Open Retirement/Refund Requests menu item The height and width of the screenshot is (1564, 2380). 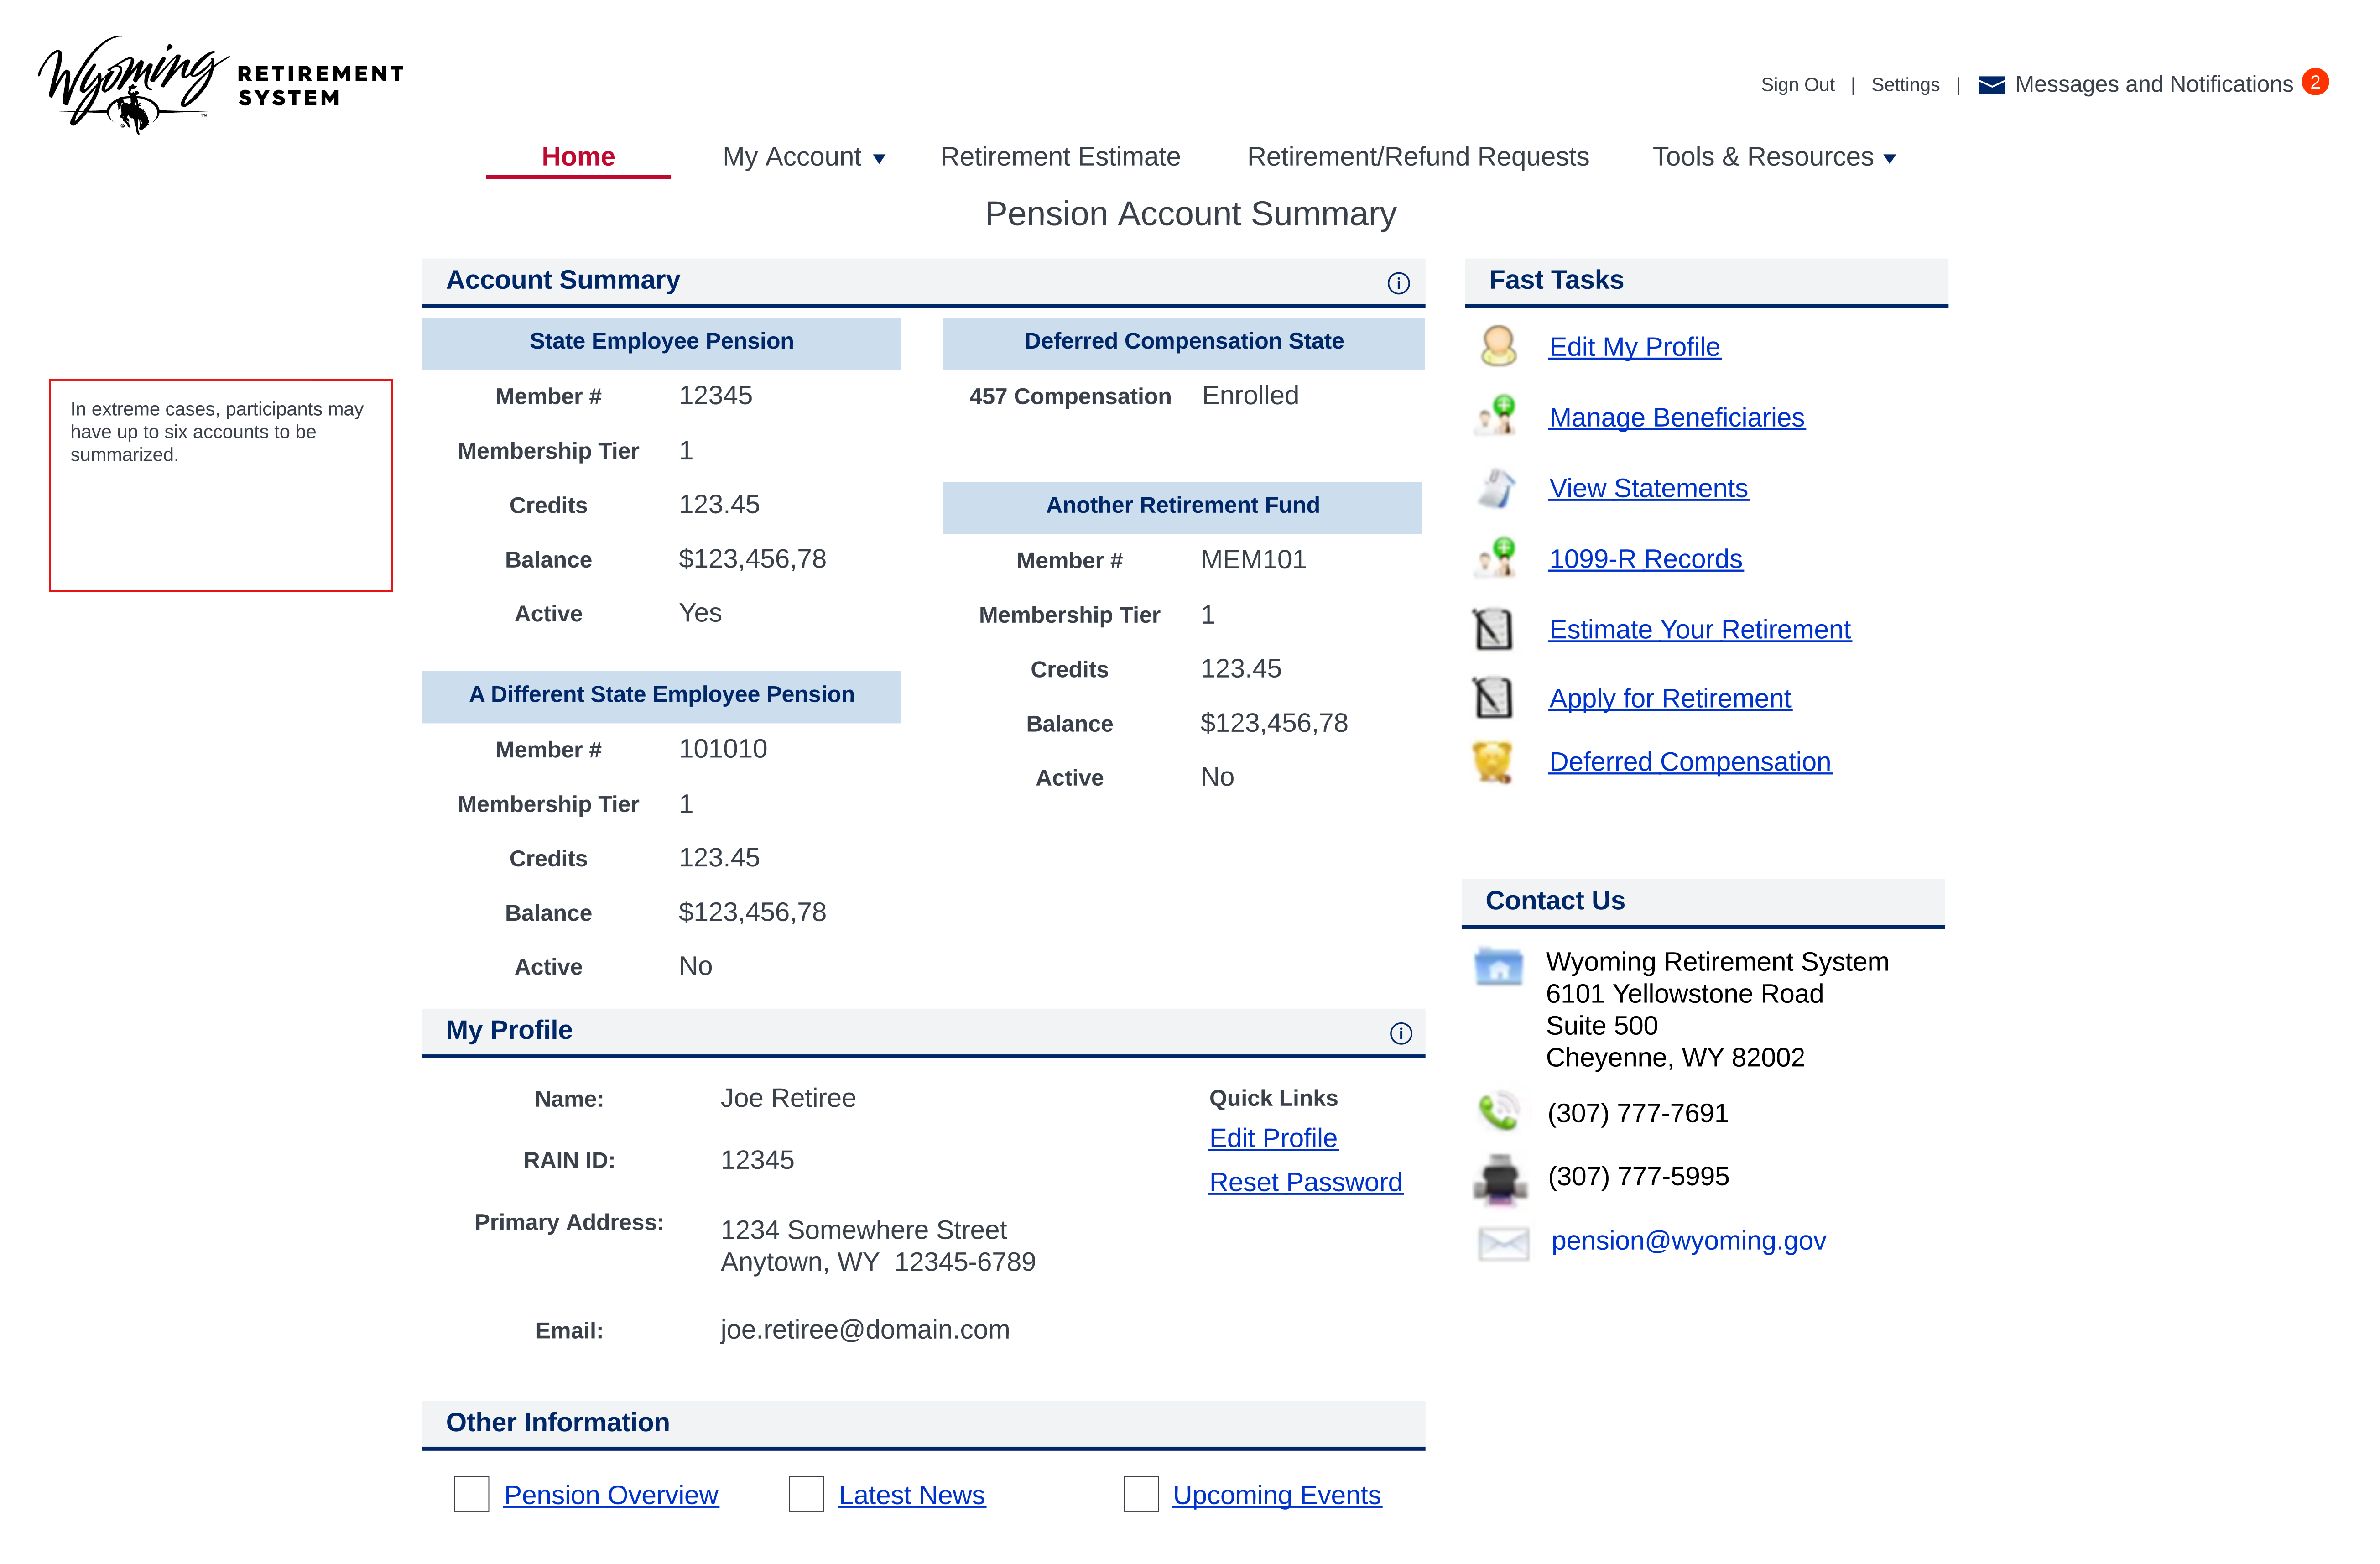(x=1417, y=157)
